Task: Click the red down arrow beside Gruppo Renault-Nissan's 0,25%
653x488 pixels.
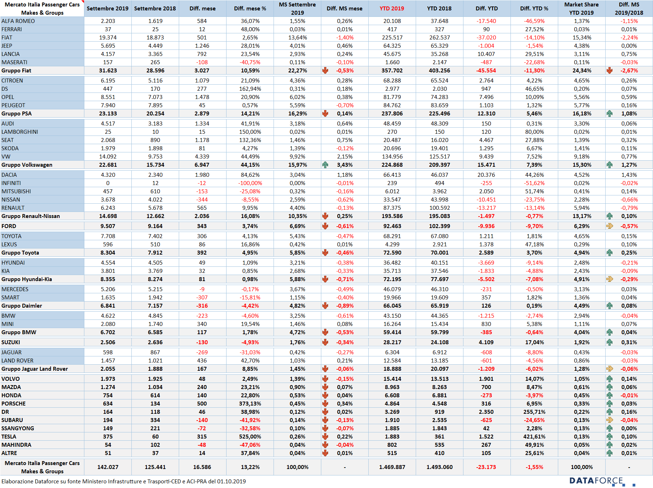Action: click(325, 216)
